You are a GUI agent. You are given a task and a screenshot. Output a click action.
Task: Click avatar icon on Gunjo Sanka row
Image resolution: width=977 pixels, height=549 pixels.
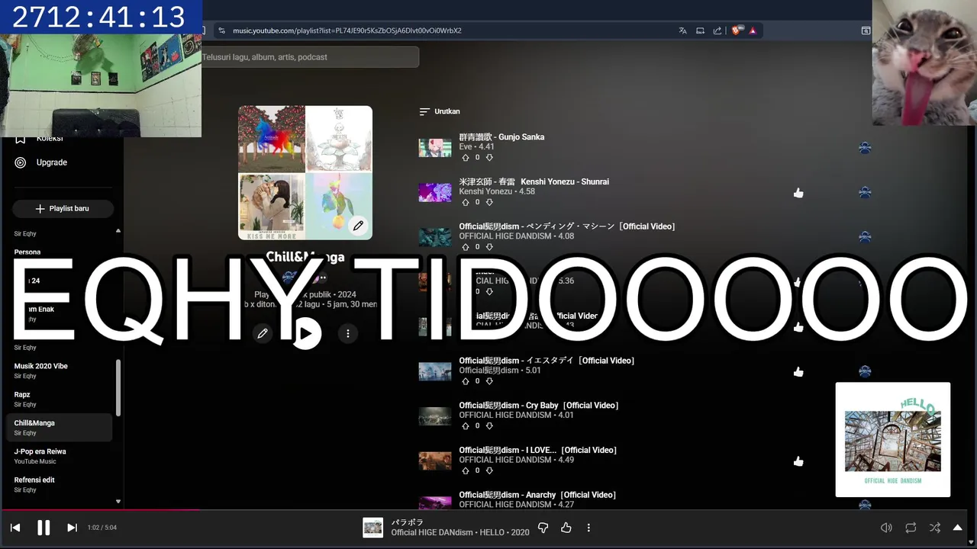coord(865,148)
